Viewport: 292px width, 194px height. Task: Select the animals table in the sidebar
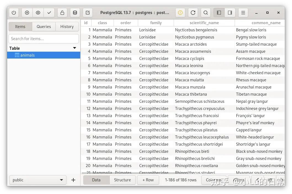pyautogui.click(x=28, y=55)
